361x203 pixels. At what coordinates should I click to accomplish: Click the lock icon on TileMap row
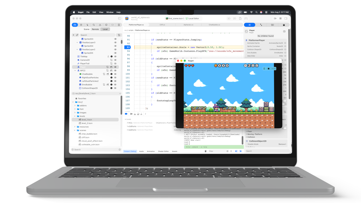tap(108, 57)
